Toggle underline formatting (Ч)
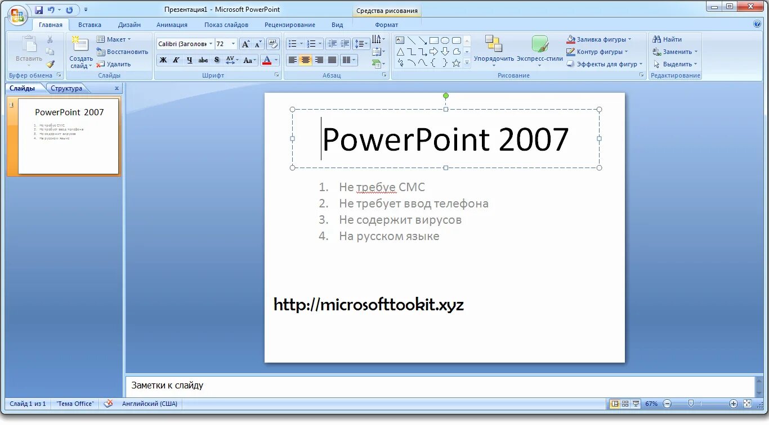769x425 pixels. tap(190, 60)
